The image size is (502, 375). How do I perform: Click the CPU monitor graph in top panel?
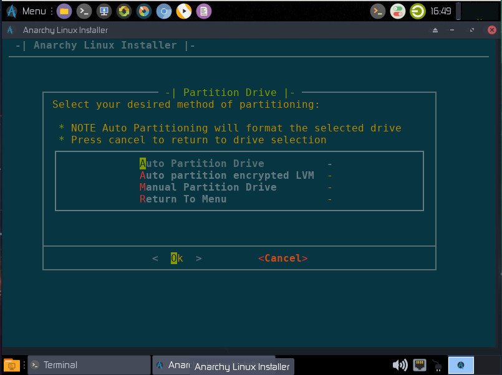pos(480,11)
